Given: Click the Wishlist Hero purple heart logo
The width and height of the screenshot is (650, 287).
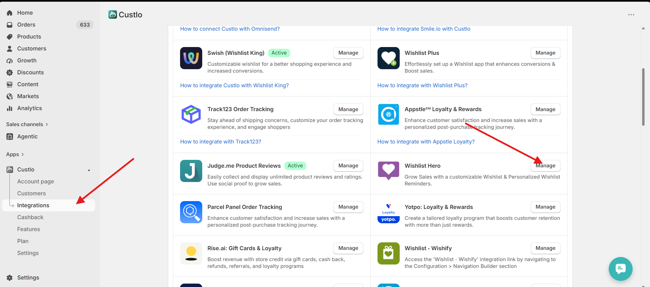Looking at the screenshot, I should coord(388,171).
